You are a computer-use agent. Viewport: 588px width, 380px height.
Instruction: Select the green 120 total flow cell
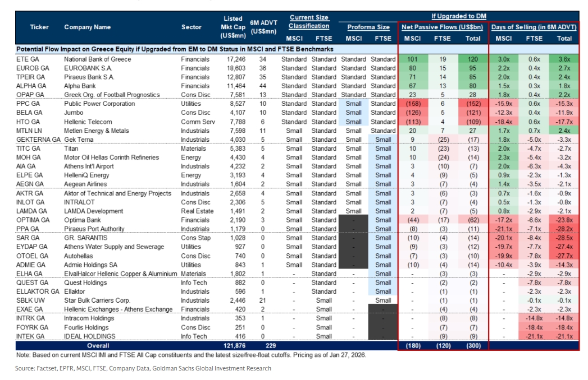coord(473,59)
